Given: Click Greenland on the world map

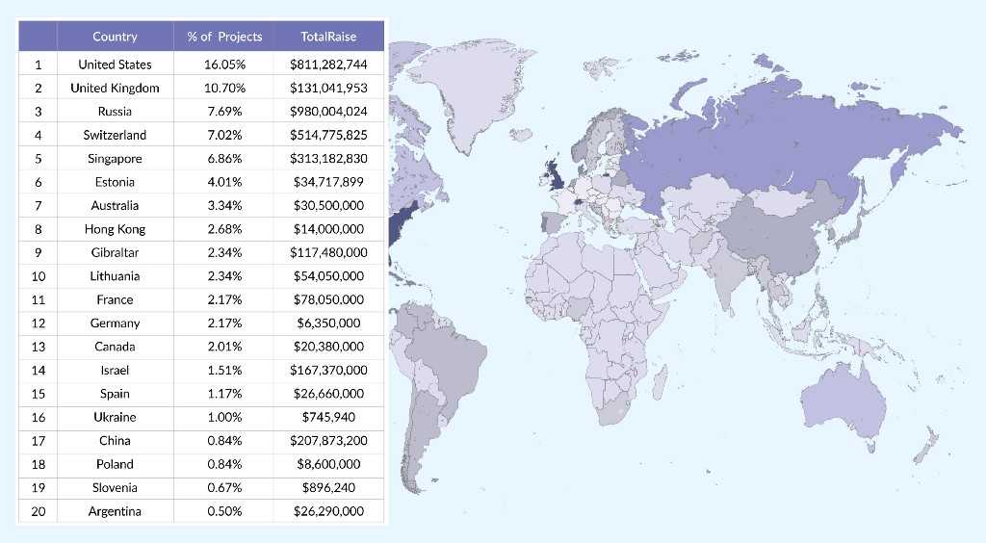Looking at the screenshot, I should tap(465, 88).
